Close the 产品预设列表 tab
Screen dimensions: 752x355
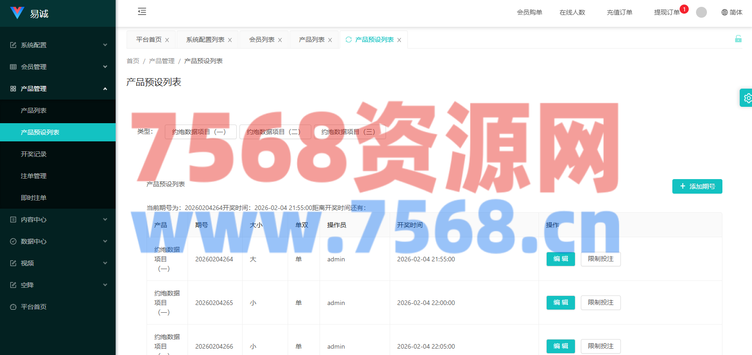point(399,40)
